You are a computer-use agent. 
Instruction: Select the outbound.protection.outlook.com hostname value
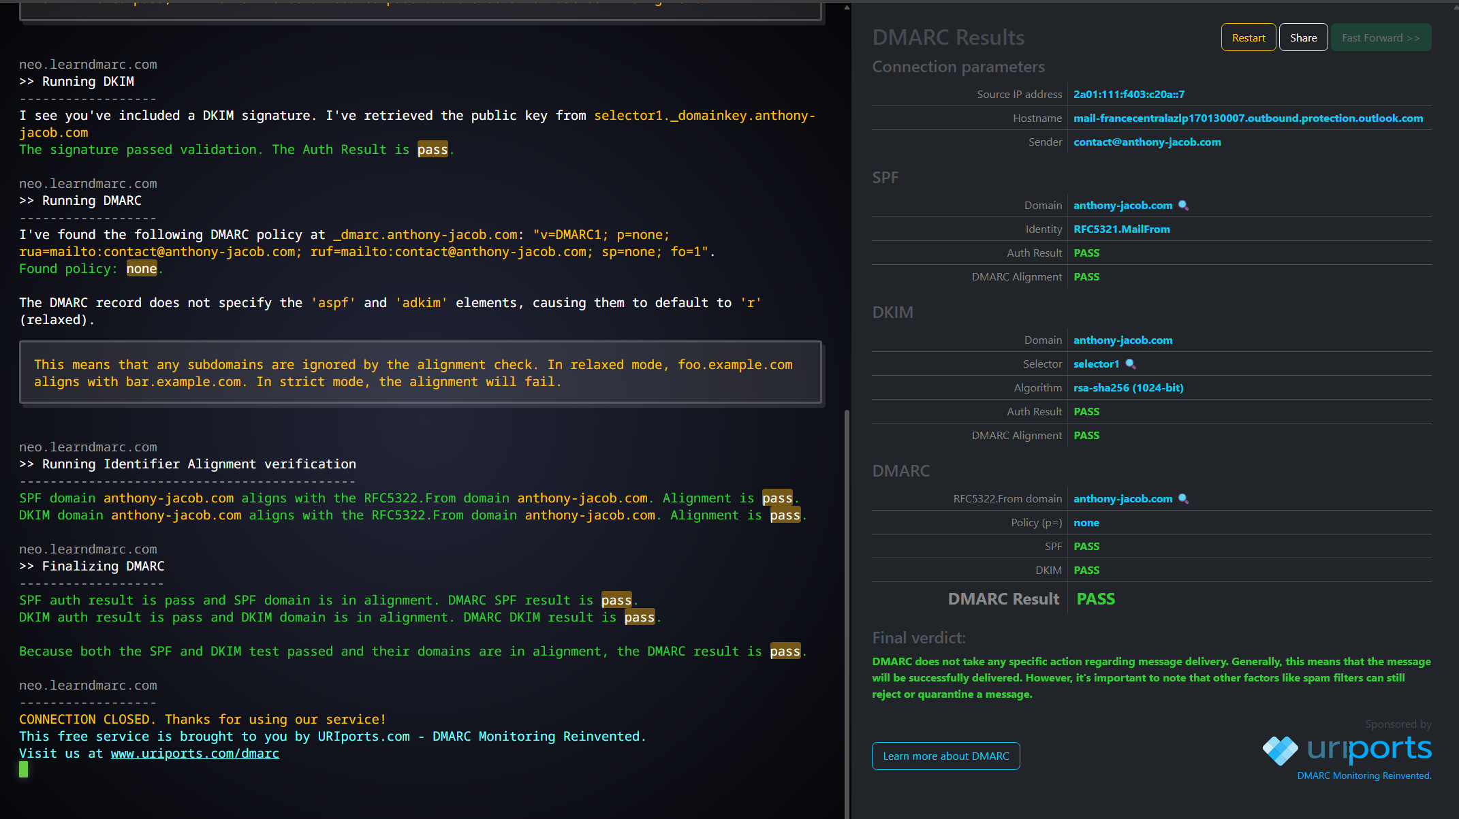pos(1248,118)
